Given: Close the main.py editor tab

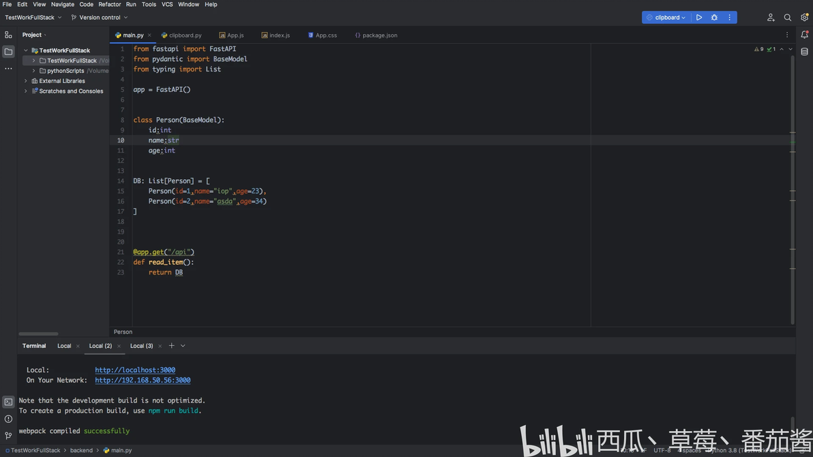Looking at the screenshot, I should (149, 35).
